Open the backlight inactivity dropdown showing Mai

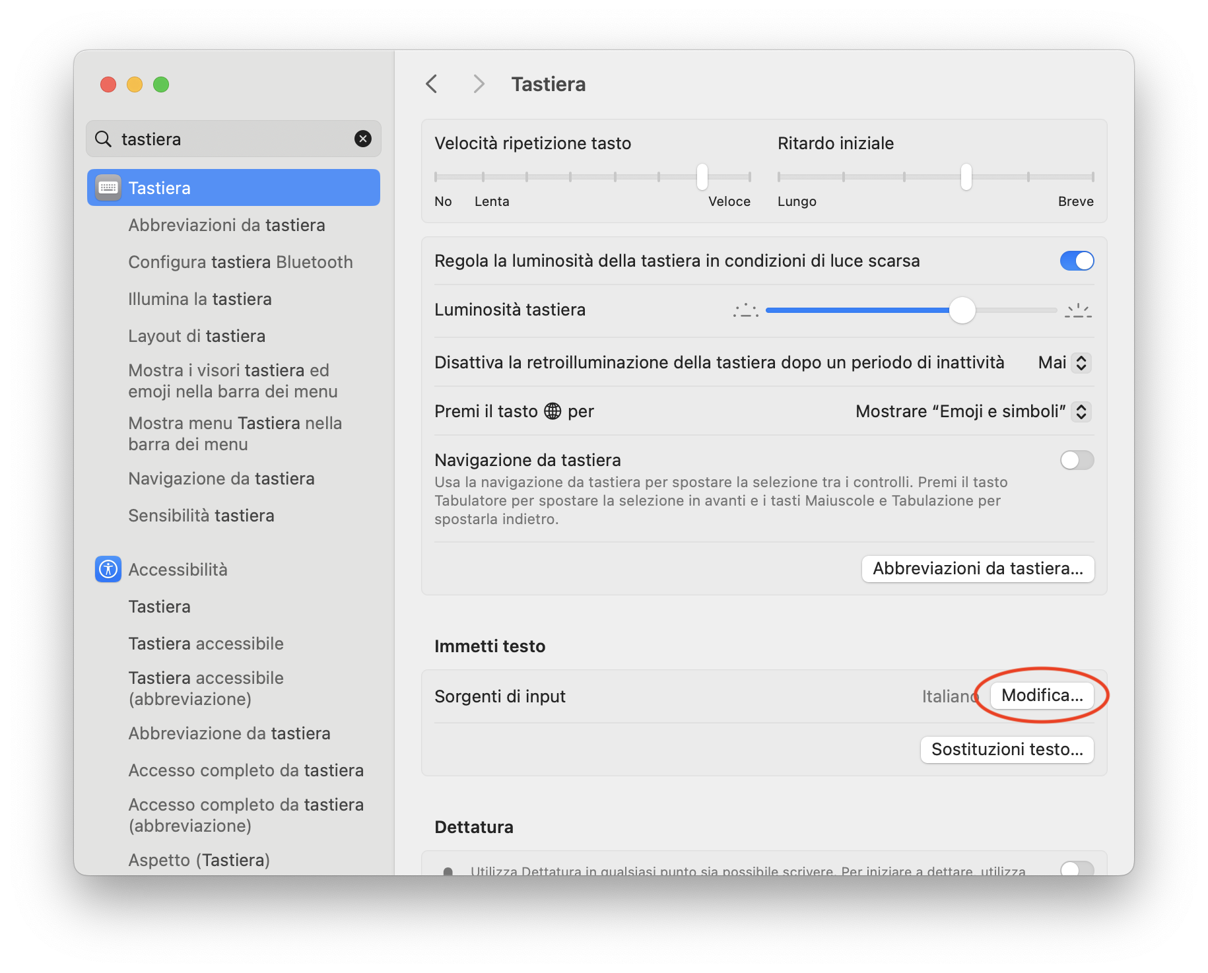coord(1064,362)
